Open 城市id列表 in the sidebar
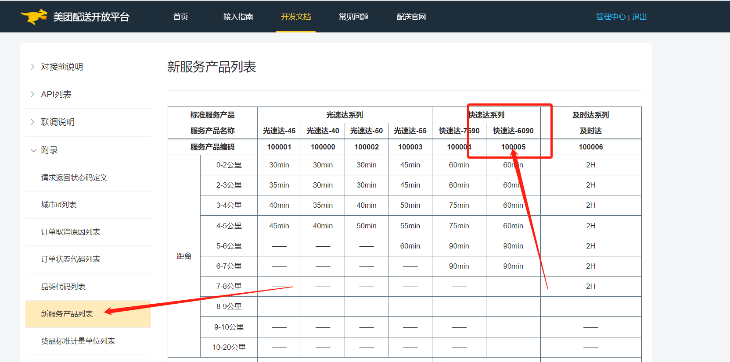730x362 pixels. (59, 205)
